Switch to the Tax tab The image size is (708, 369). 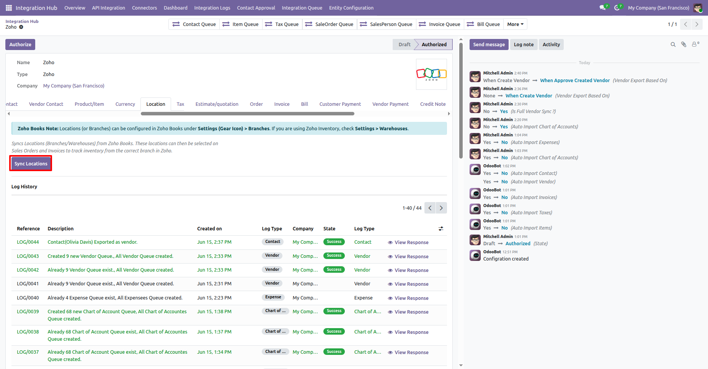[x=180, y=104]
